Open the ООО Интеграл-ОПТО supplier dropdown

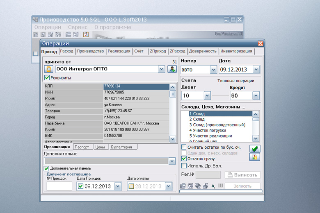tap(161, 69)
